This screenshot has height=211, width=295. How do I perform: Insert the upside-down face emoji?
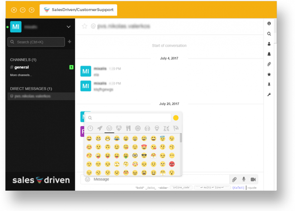(x=108, y=147)
